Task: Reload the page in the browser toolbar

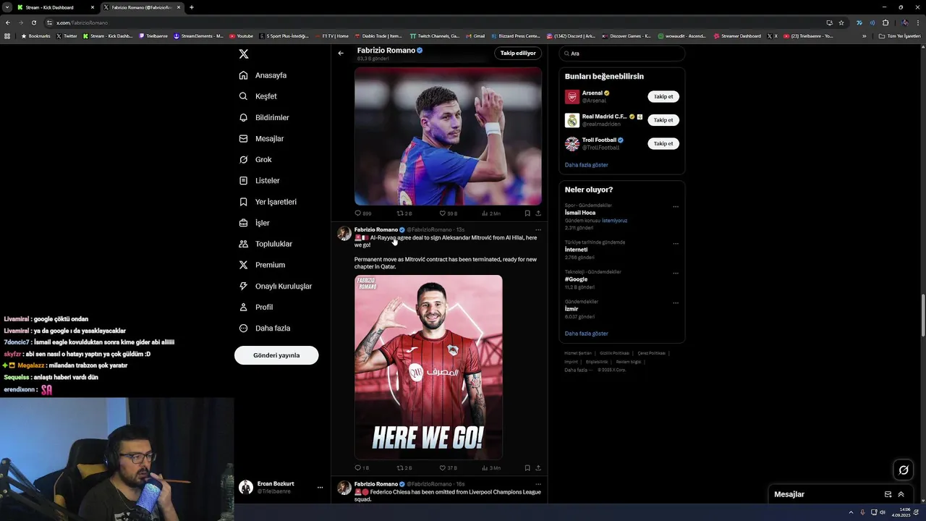Action: coord(33,22)
